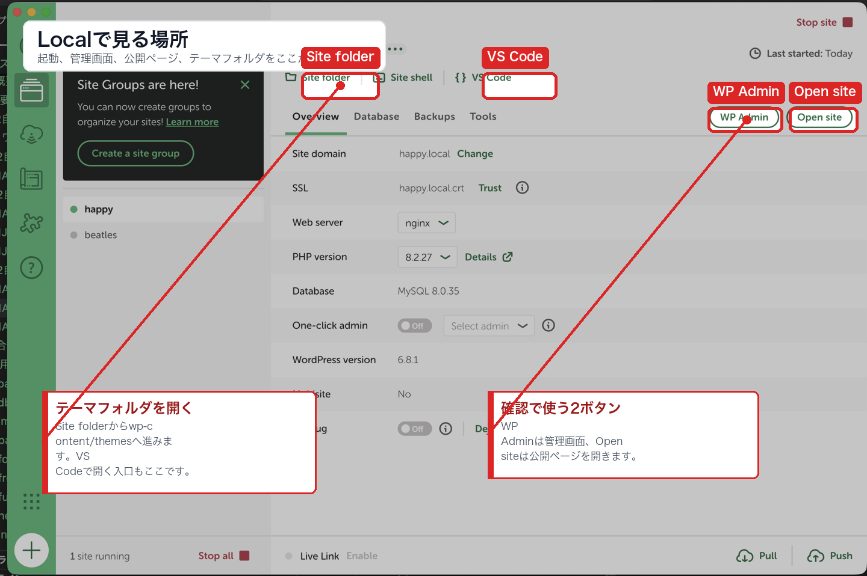
Task: Select the happy site in list
Action: (x=163, y=209)
